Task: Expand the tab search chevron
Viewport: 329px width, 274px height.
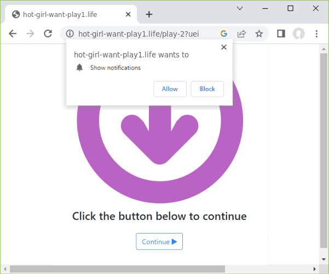Action: click(x=240, y=8)
